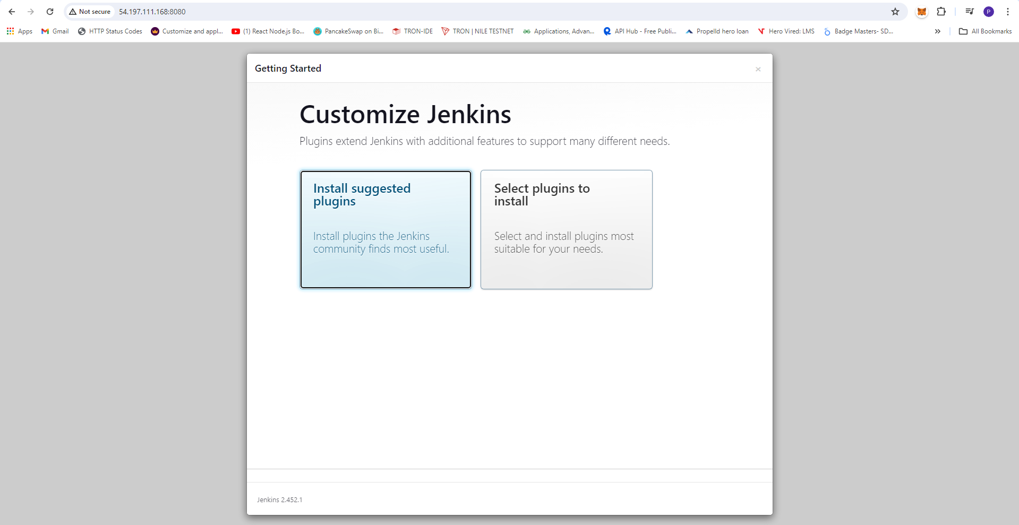The height and width of the screenshot is (525, 1019).
Task: Open the Extensions puzzle menu
Action: [x=941, y=12]
